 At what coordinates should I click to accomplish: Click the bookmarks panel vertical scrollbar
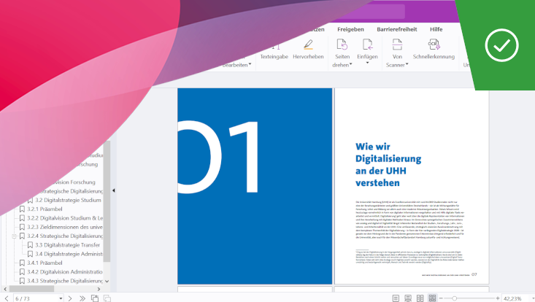pyautogui.click(x=107, y=201)
